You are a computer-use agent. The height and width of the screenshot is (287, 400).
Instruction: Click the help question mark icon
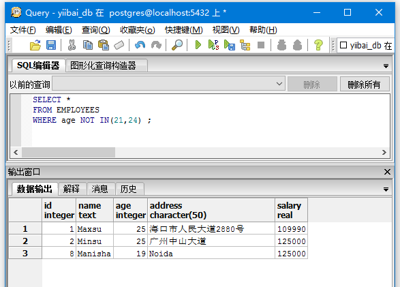tap(318, 46)
